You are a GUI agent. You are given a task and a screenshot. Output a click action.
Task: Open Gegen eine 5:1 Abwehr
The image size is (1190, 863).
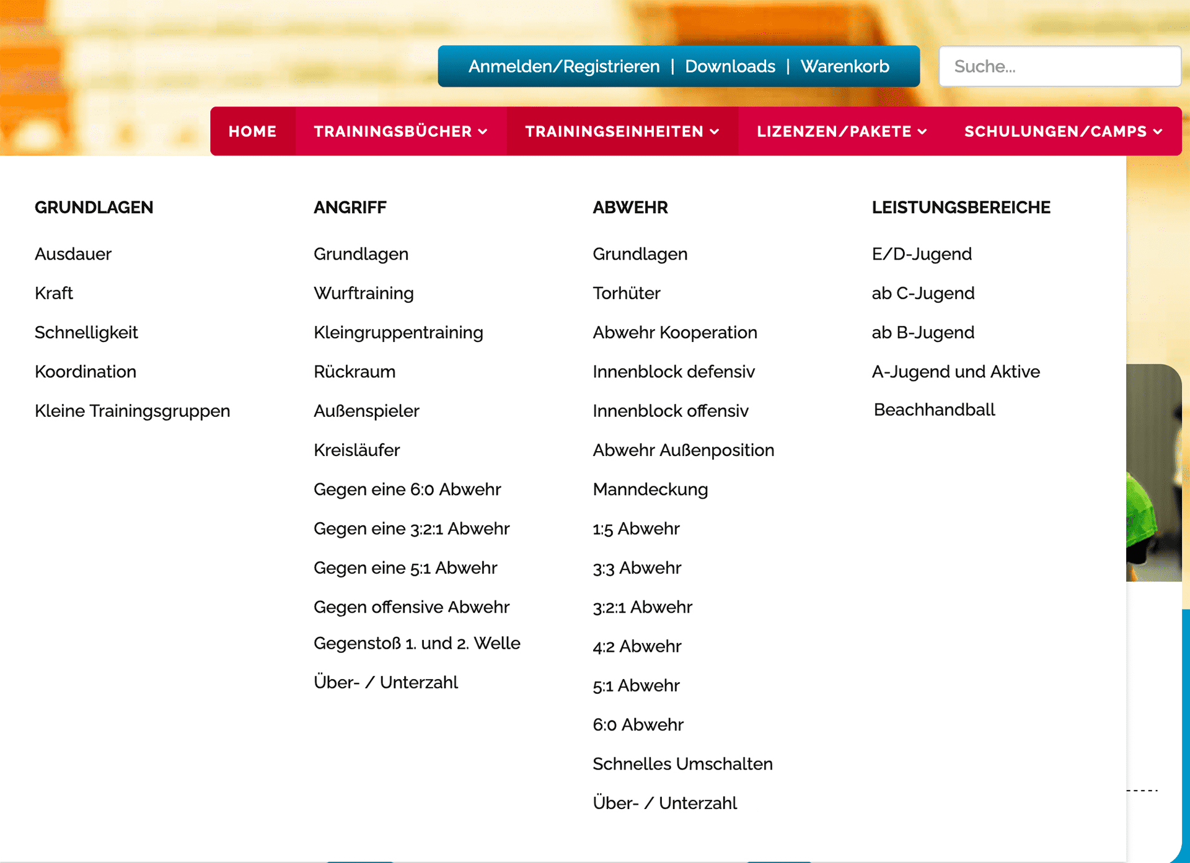(x=405, y=567)
